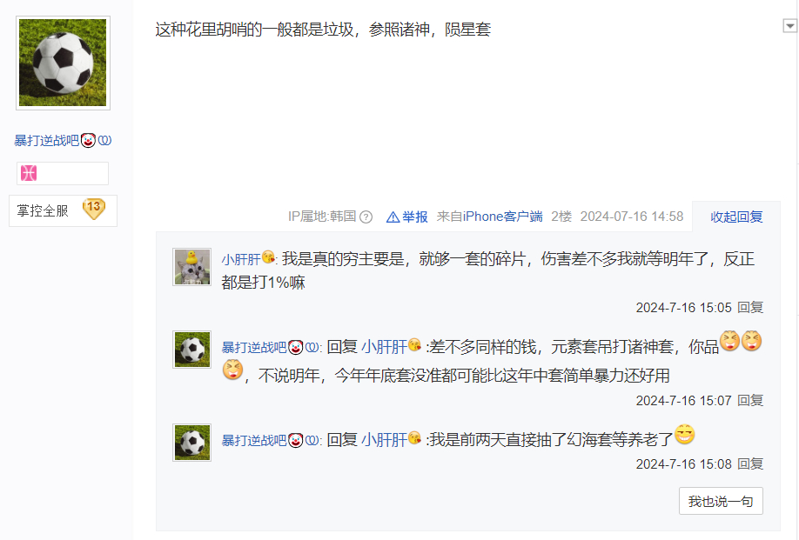Image resolution: width=799 pixels, height=540 pixels.
Task: Open 小肝肝 mention in the 15:08 reply
Action: pyautogui.click(x=384, y=440)
